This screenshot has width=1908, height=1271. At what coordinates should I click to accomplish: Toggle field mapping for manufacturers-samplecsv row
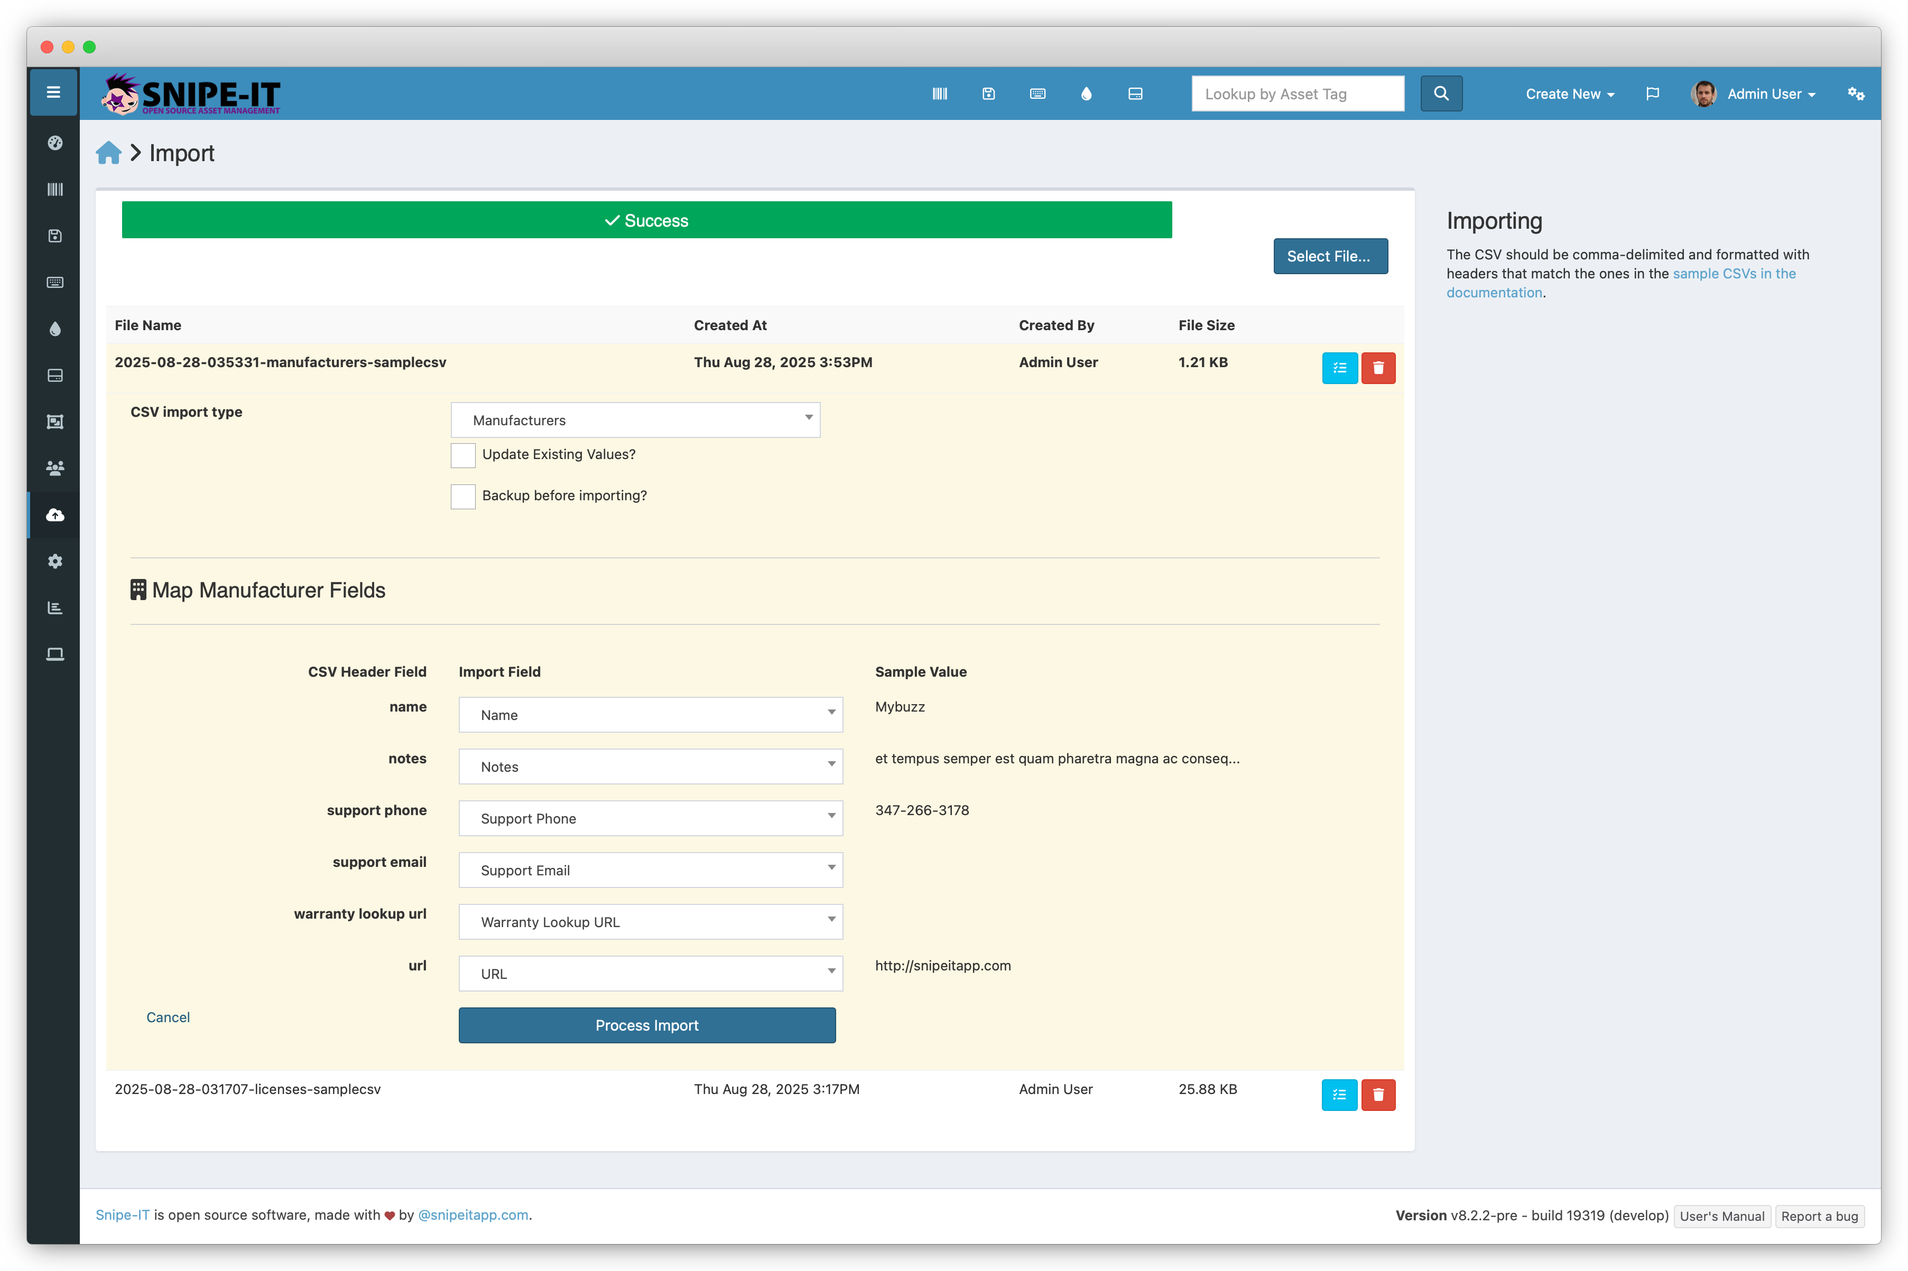coord(1340,368)
